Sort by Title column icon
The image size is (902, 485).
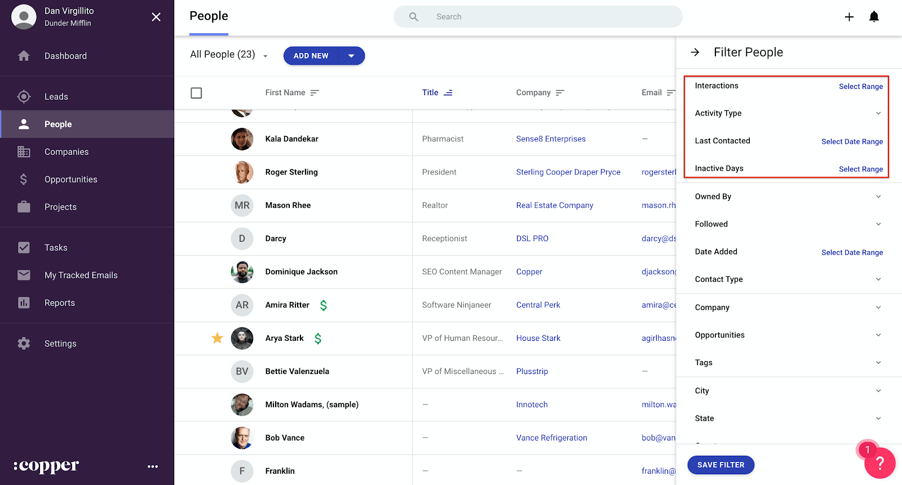pyautogui.click(x=448, y=92)
